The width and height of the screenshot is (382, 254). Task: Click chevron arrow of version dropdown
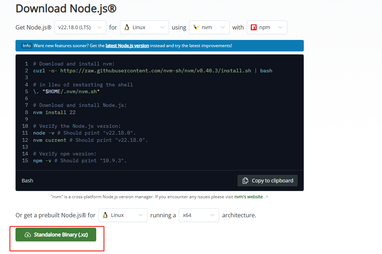click(x=99, y=27)
